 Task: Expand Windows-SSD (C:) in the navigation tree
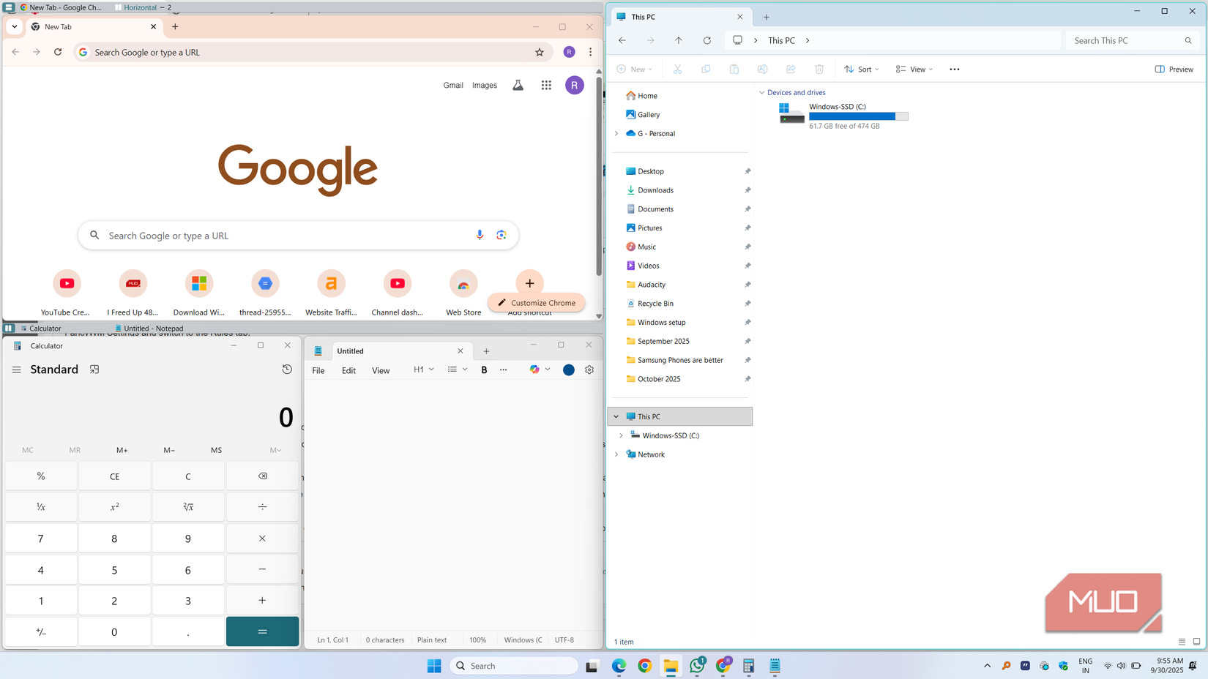[x=622, y=435]
